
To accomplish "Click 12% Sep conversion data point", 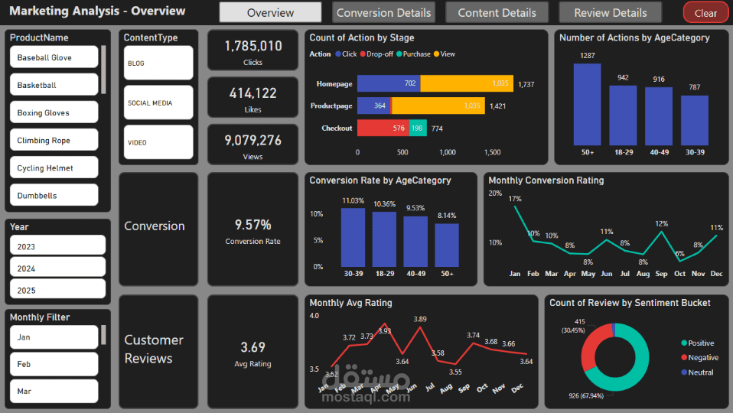I will [x=661, y=231].
